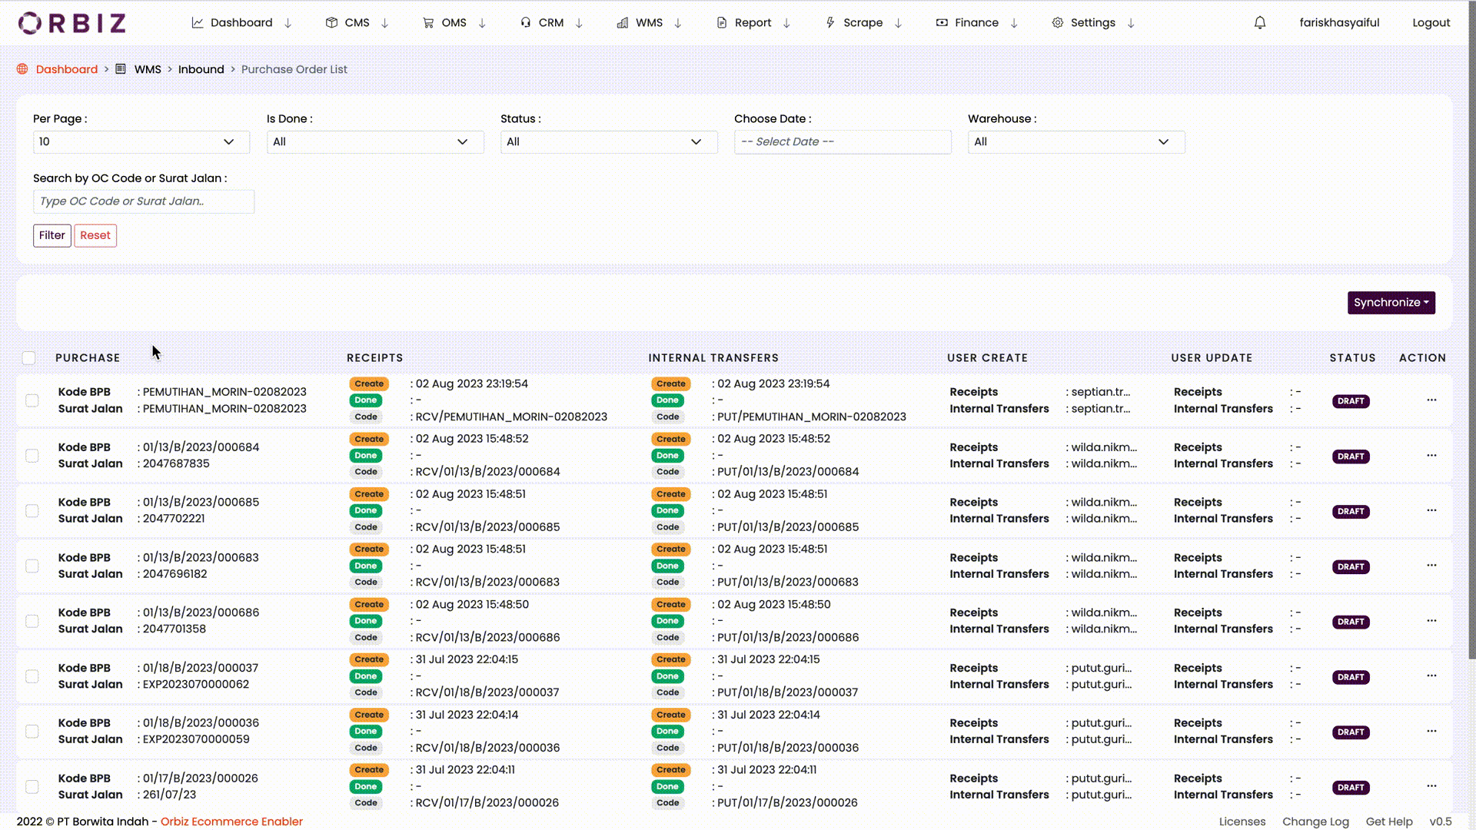Click the Get Help footer link
This screenshot has height=830, width=1476.
point(1389,822)
